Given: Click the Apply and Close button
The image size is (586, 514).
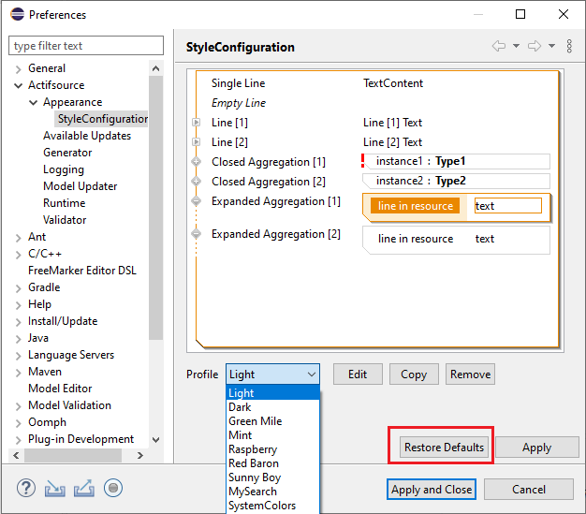Looking at the screenshot, I should 432,489.
